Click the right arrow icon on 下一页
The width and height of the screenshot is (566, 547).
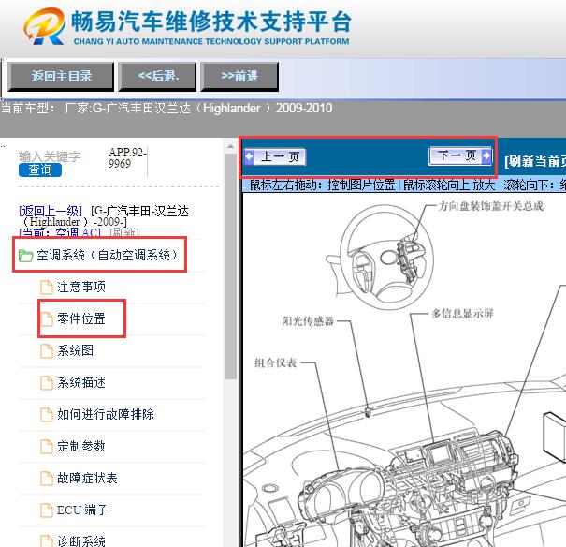point(486,156)
